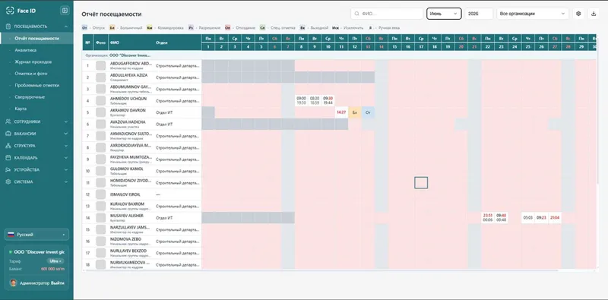Click the search magnifier icon in ФИО field
608x300 pixels.
(357, 14)
